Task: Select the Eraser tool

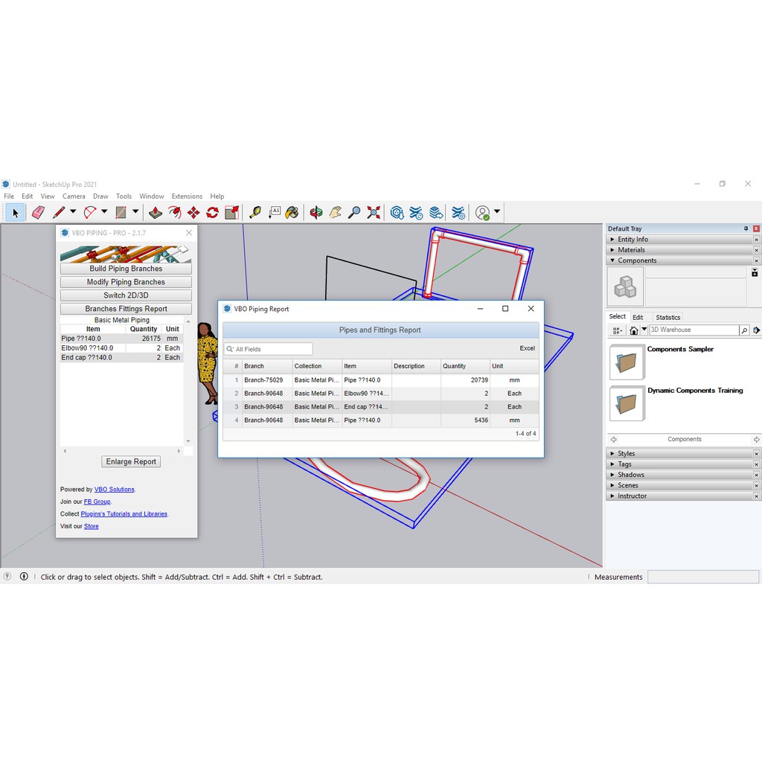Action: [38, 213]
